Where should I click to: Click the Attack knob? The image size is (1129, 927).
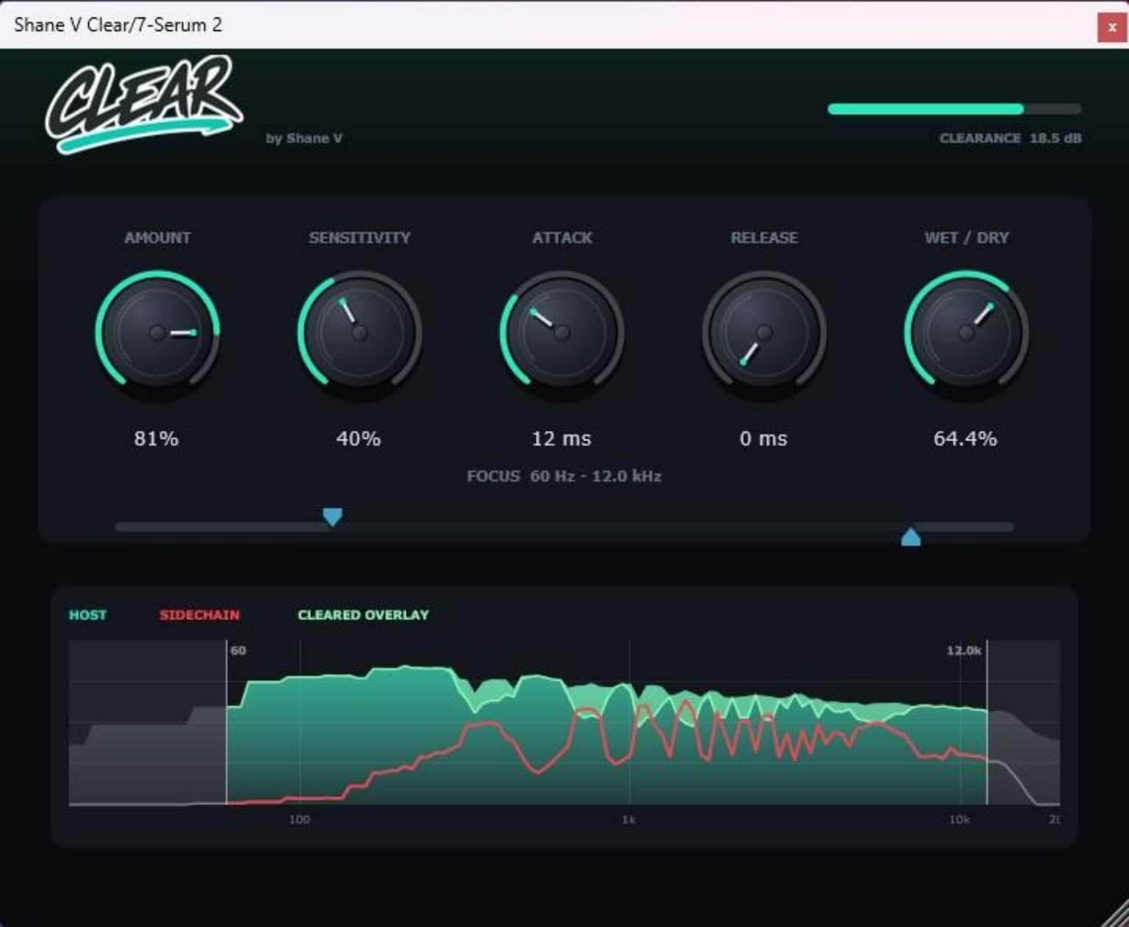562,333
